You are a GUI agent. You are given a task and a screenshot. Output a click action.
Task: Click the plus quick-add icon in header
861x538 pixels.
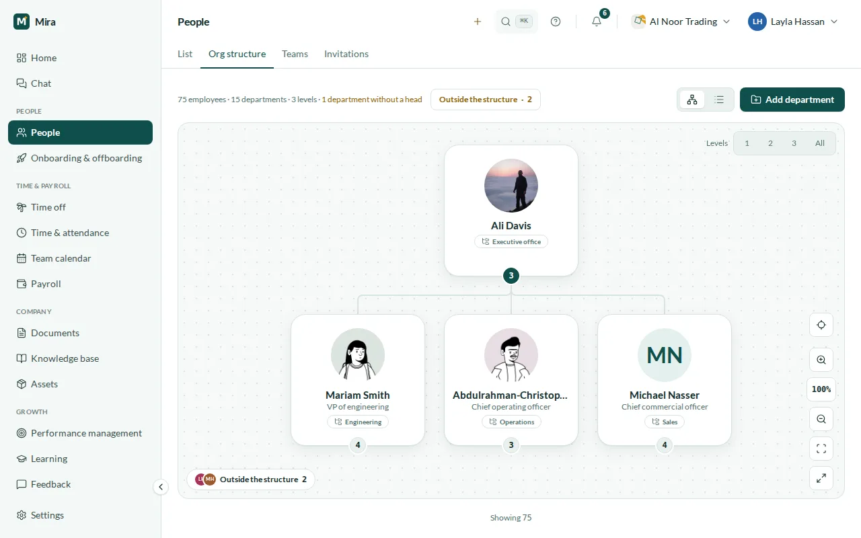478,22
